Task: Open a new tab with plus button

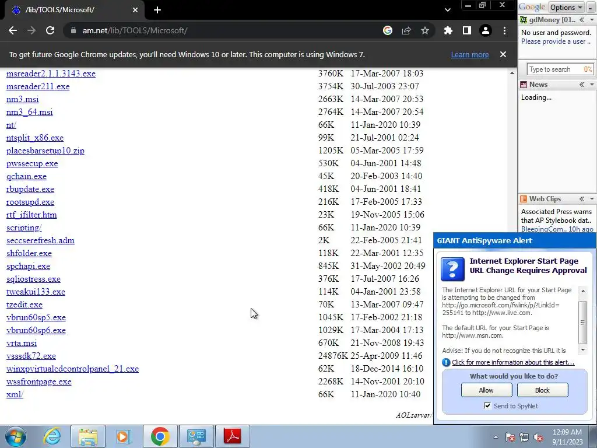Action: [x=157, y=10]
